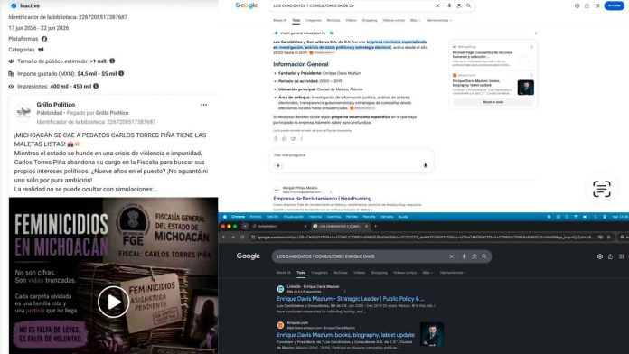
Task: Click the Grillo Político page name
Action: click(x=56, y=105)
